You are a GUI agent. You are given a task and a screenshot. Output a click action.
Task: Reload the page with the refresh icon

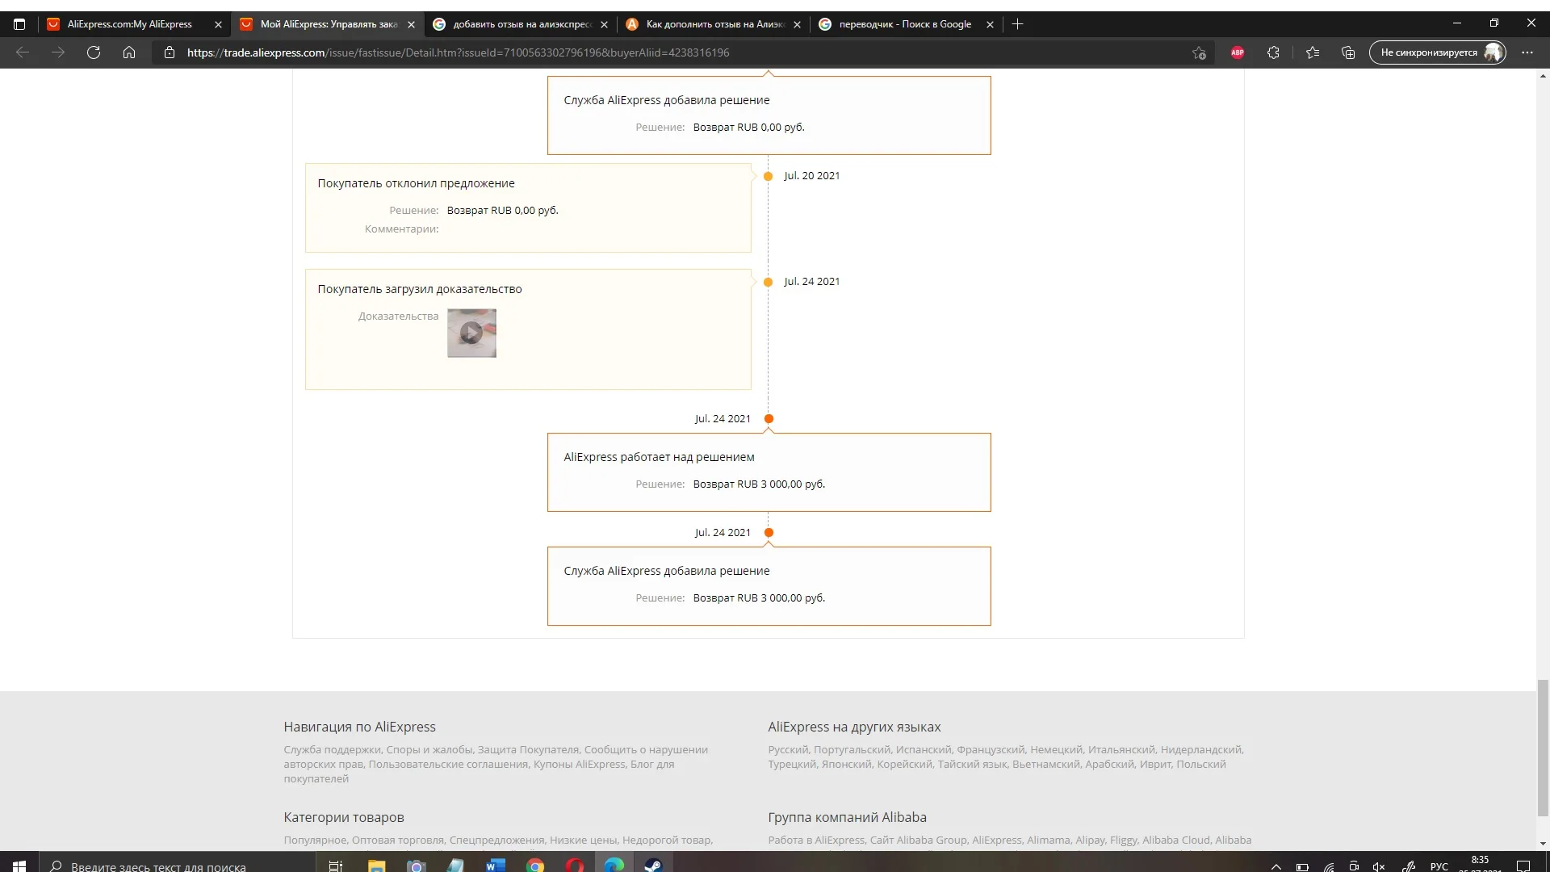[x=94, y=52]
